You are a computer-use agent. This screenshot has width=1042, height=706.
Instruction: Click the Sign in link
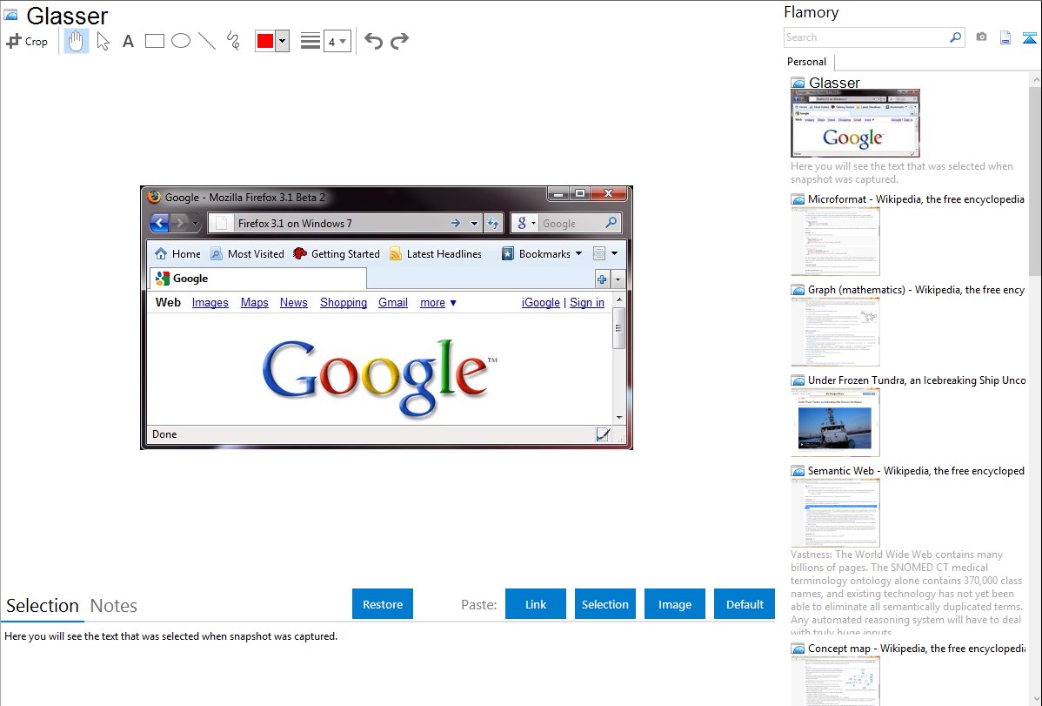pyautogui.click(x=587, y=303)
